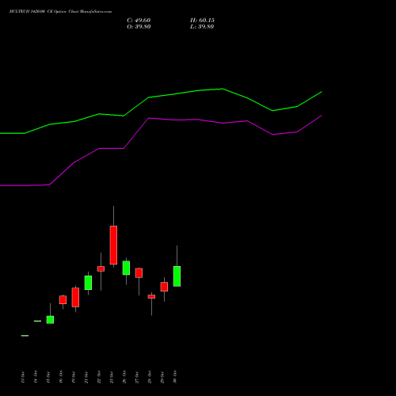Screen dimensions: 396x396
Task: Click the 15 Oct date label
Action: click(48, 377)
